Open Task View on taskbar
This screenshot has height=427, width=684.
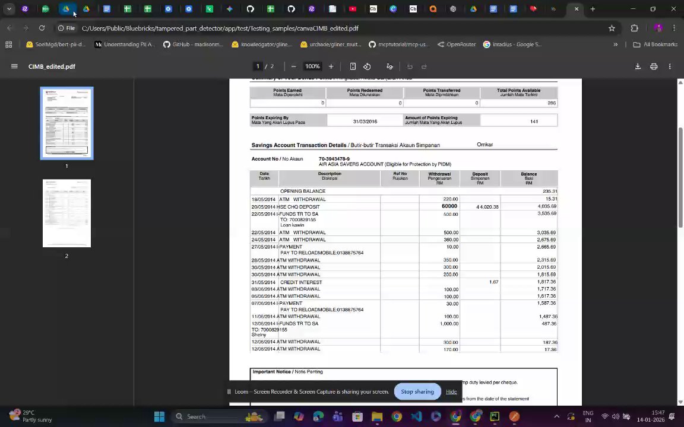(x=279, y=416)
